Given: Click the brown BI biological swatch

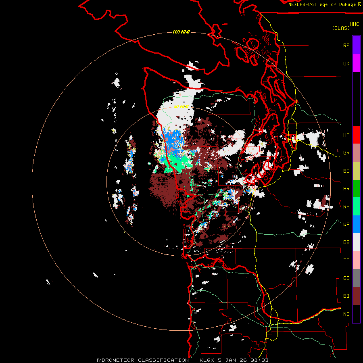Looking at the screenshot, I should coord(356,296).
